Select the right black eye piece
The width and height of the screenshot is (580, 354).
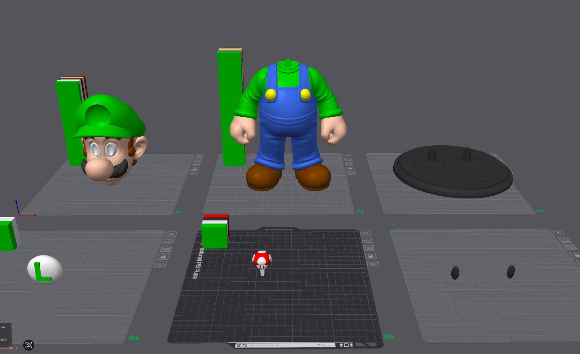click(x=511, y=271)
